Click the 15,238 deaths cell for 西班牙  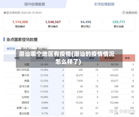point(79,103)
